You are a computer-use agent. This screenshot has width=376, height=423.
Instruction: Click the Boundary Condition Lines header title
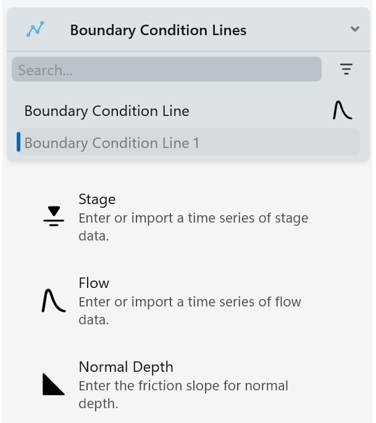(x=158, y=30)
